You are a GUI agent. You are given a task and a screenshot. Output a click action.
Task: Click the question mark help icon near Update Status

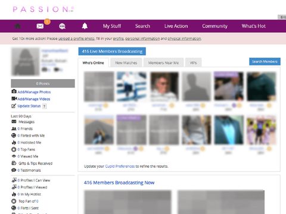45,106
